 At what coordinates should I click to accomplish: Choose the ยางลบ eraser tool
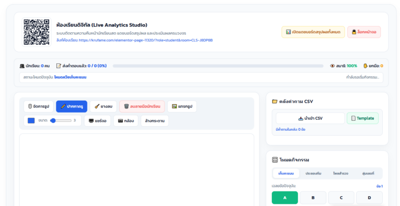click(103, 106)
